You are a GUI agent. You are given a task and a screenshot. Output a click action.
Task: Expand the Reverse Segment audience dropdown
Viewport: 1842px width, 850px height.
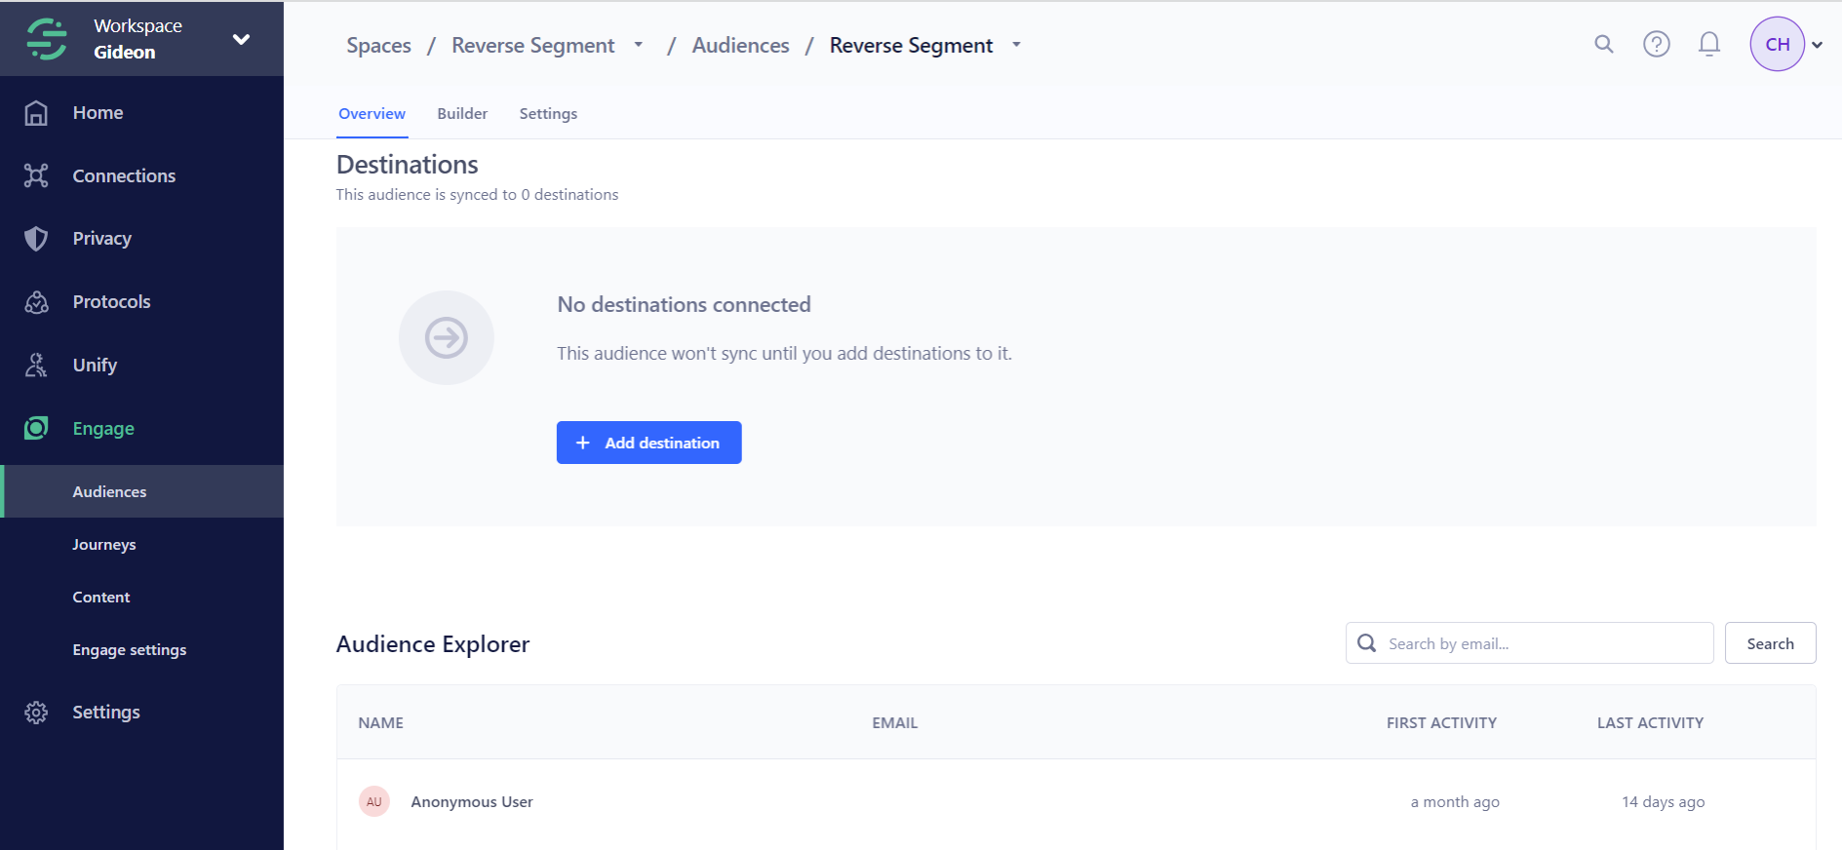[x=1016, y=45]
